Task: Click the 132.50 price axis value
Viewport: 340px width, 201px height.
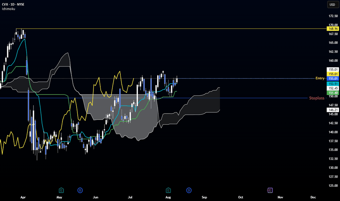Action: [333, 159]
